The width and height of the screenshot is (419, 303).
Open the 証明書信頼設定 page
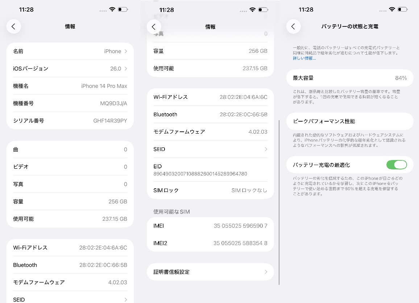[210, 272]
